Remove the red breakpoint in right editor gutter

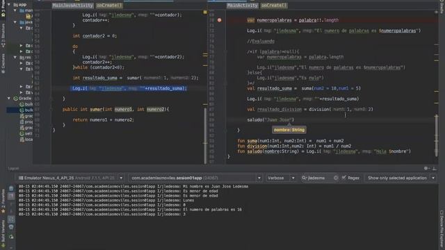[x=220, y=20]
